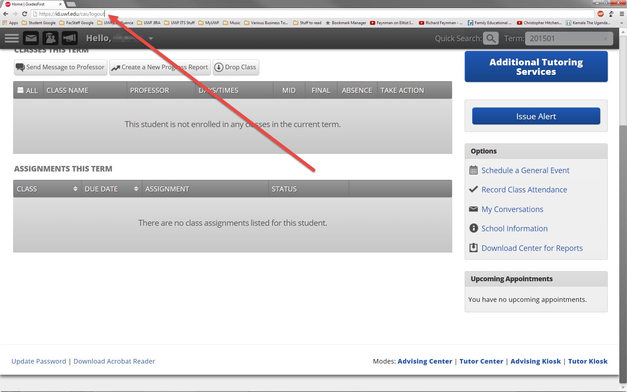627x392 pixels.
Task: Open Stuff to read bookmarks folder
Action: point(307,23)
